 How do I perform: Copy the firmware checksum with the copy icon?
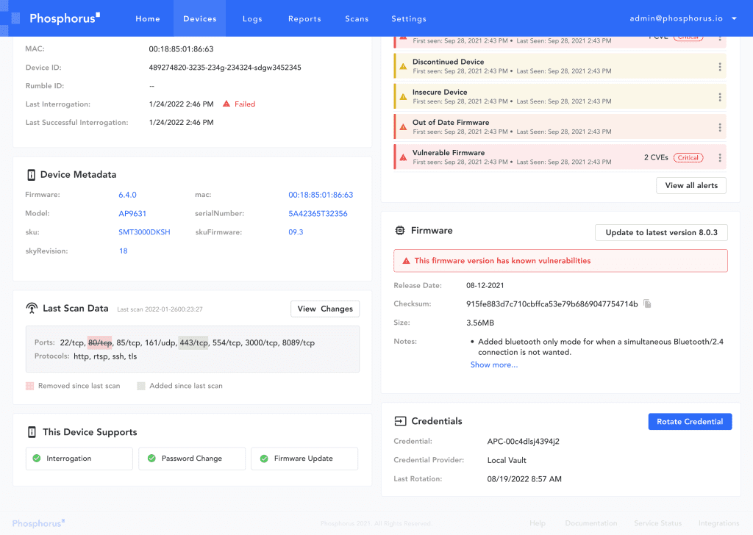coord(647,304)
